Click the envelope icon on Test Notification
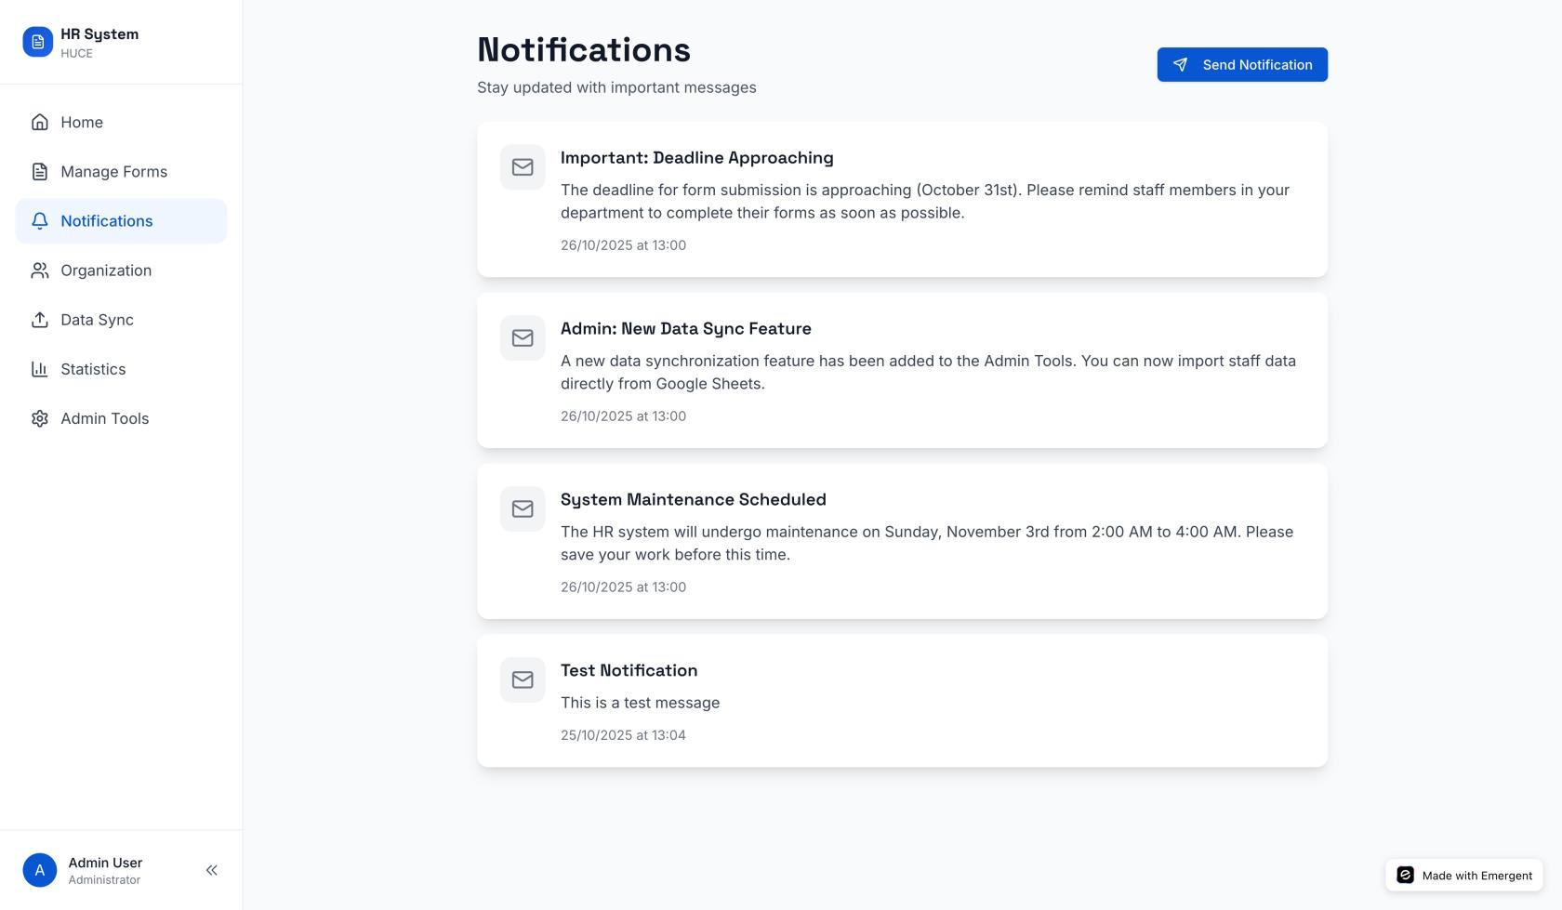Viewport: 1562px width, 910px height. coord(523,680)
